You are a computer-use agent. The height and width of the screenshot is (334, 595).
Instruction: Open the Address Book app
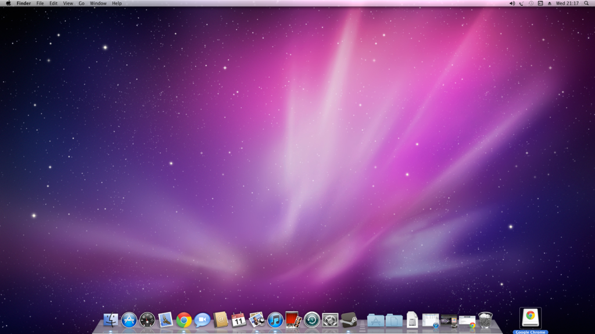point(221,320)
